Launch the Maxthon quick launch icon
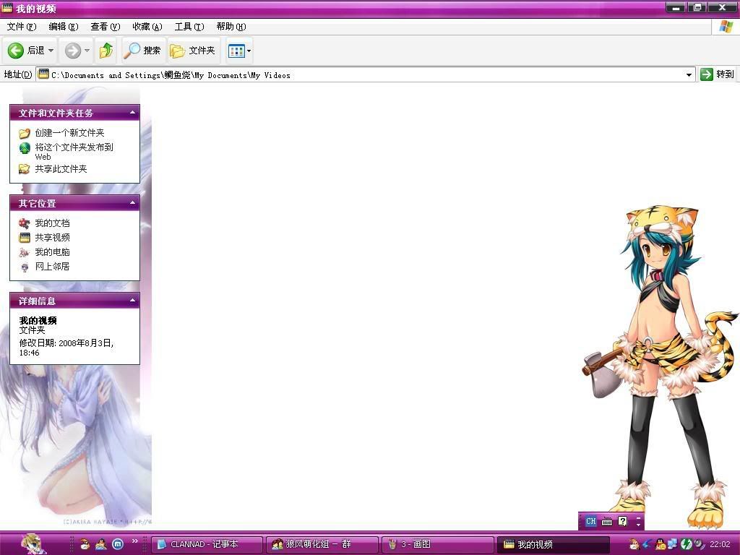The height and width of the screenshot is (555, 740). click(118, 544)
